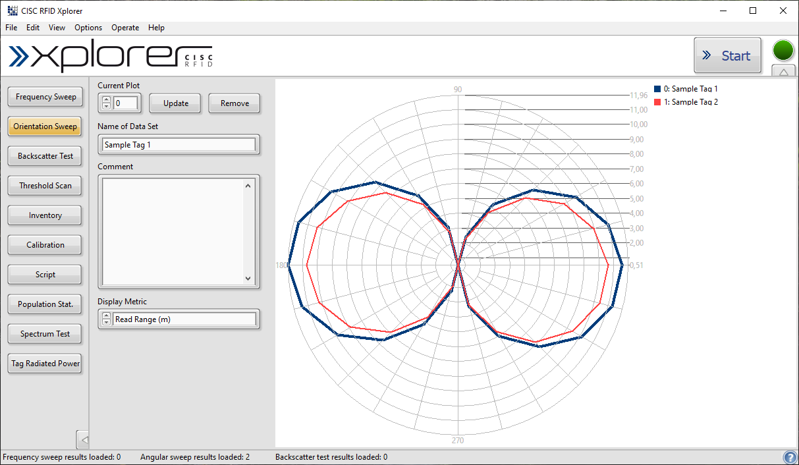
Task: Click the Update plot button
Action: point(176,103)
